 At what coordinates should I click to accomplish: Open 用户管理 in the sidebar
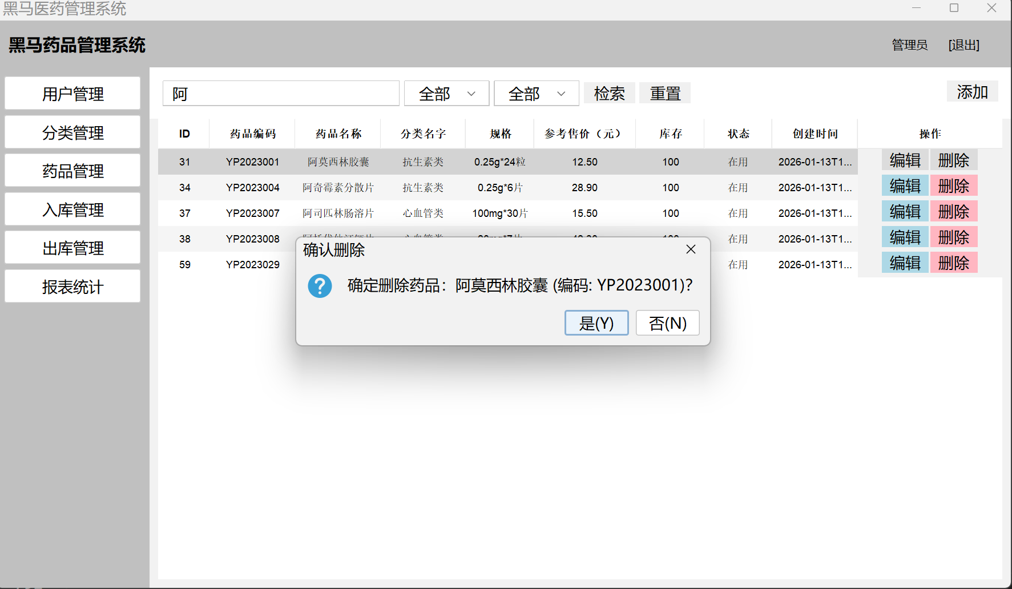coord(72,94)
